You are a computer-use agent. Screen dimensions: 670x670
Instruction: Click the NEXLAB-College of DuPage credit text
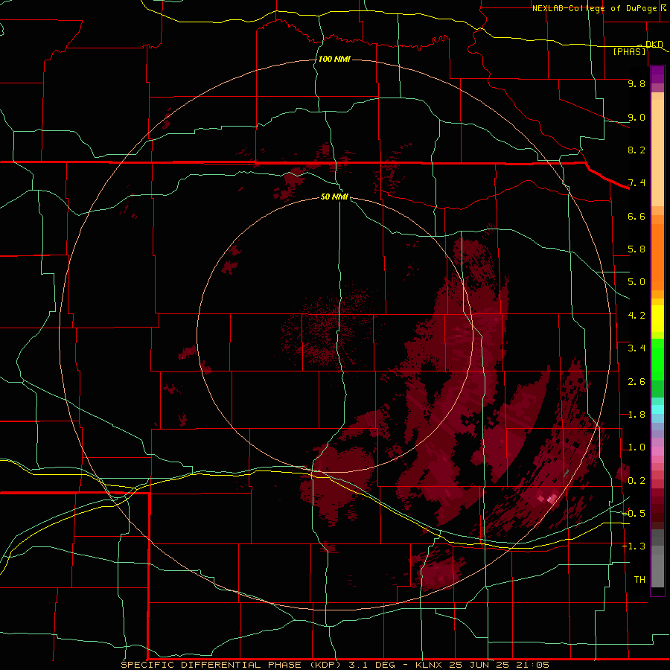594,8
